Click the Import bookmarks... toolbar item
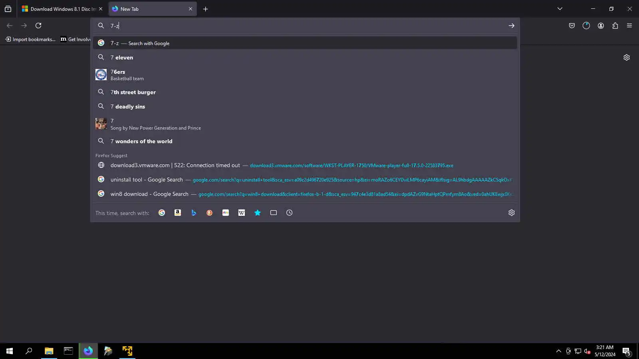Viewport: 639px width, 359px height. 30,39
